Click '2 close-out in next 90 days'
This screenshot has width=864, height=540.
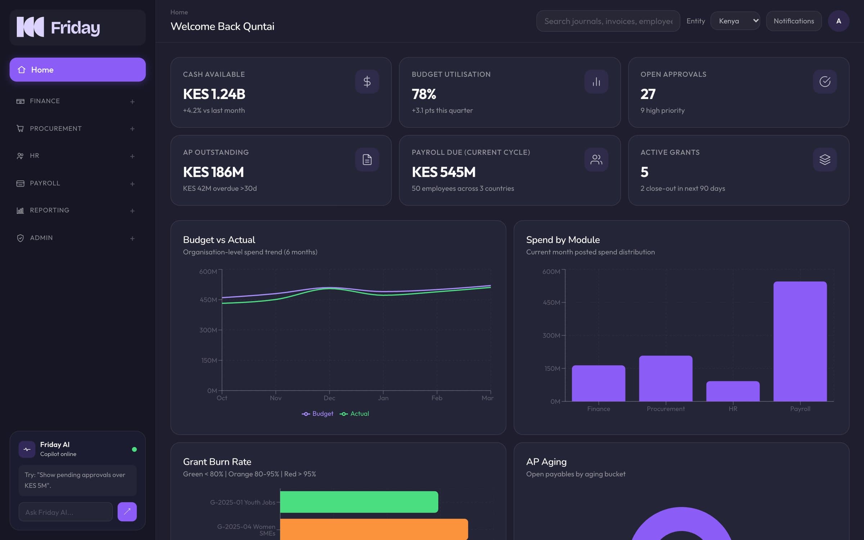click(x=683, y=188)
